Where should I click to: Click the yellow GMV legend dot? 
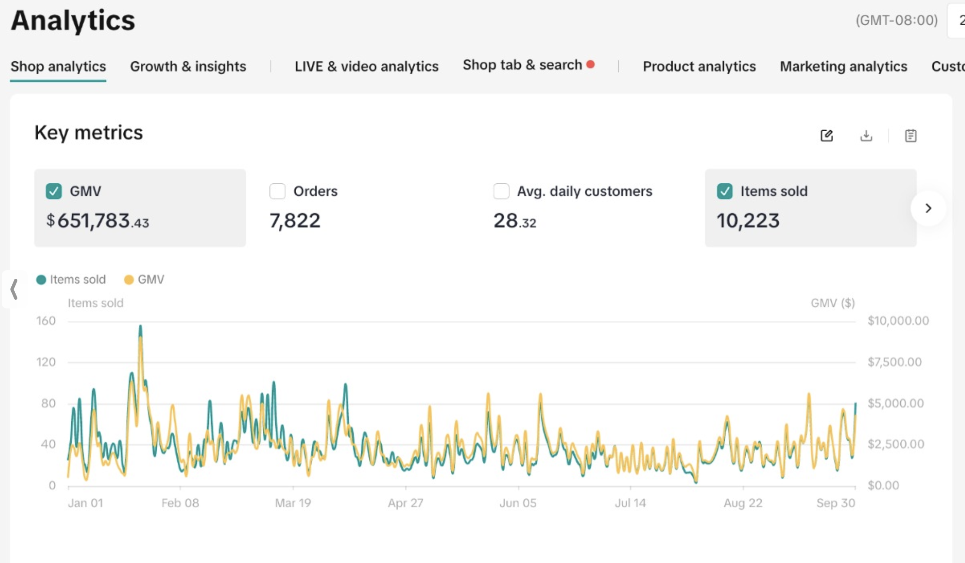(x=129, y=280)
